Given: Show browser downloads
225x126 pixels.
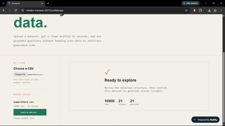Looking at the screenshot, I should click(209, 10).
